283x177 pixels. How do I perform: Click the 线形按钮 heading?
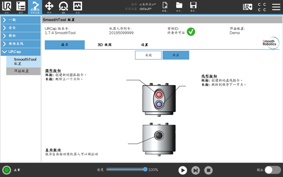pyautogui.click(x=209, y=76)
